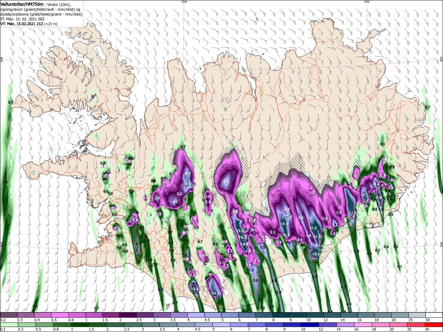Click the 7.5 precipitation value on the map

click(262, 247)
